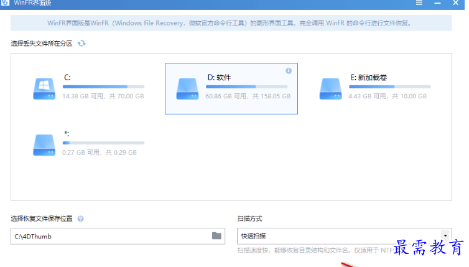This screenshot has height=267, width=469.
Task: Click the WinFR app logo icon
Action: tap(5, 2)
